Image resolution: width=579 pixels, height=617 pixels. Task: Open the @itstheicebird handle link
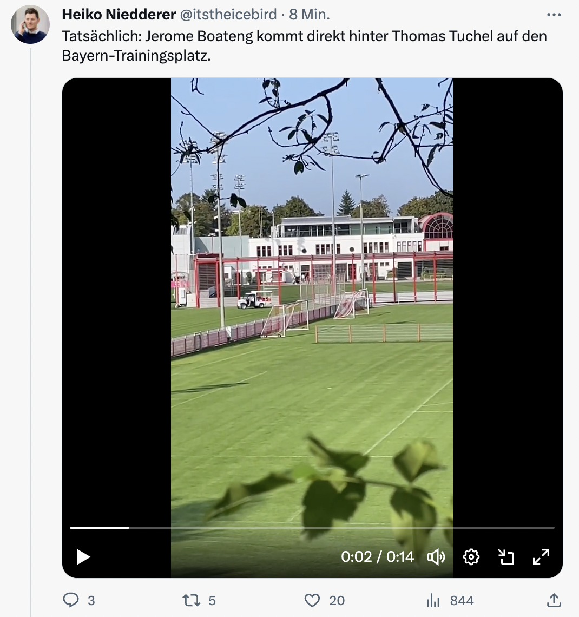click(x=228, y=15)
